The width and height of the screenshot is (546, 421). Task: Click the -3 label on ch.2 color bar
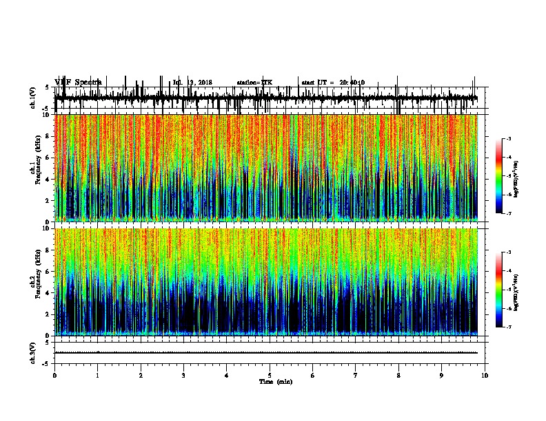[509, 252]
